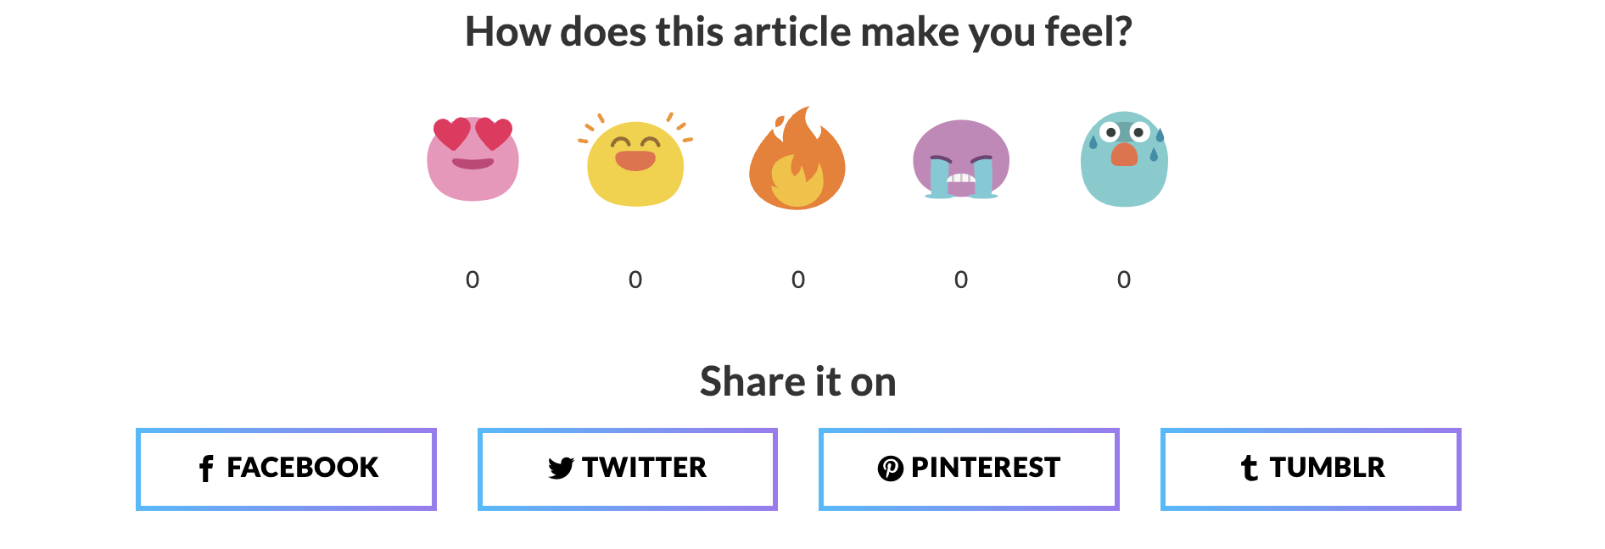Share the article via PINTEREST button
This screenshot has width=1605, height=549.
click(969, 469)
